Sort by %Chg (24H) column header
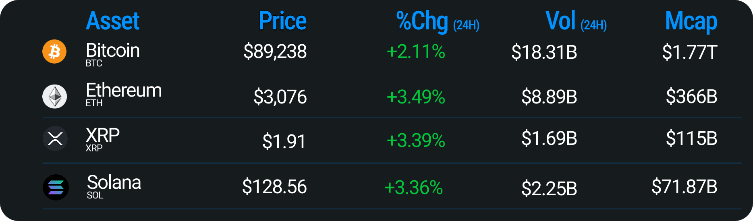This screenshot has width=753, height=221. click(x=438, y=22)
